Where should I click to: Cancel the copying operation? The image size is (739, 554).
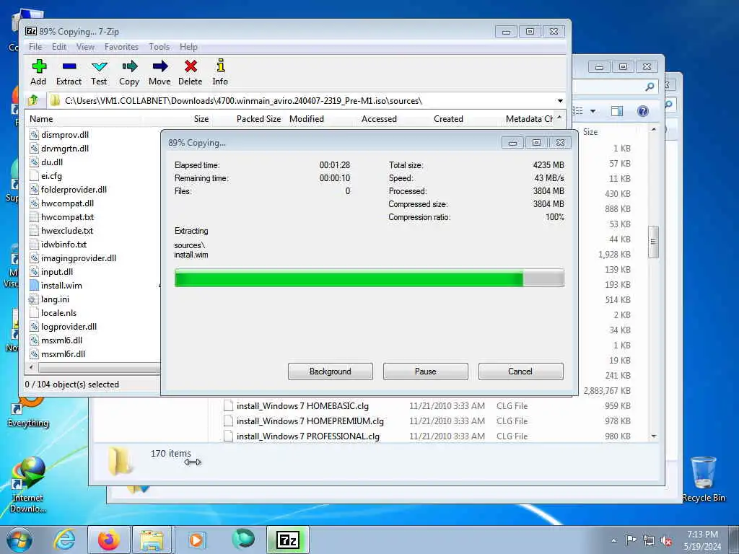click(520, 371)
